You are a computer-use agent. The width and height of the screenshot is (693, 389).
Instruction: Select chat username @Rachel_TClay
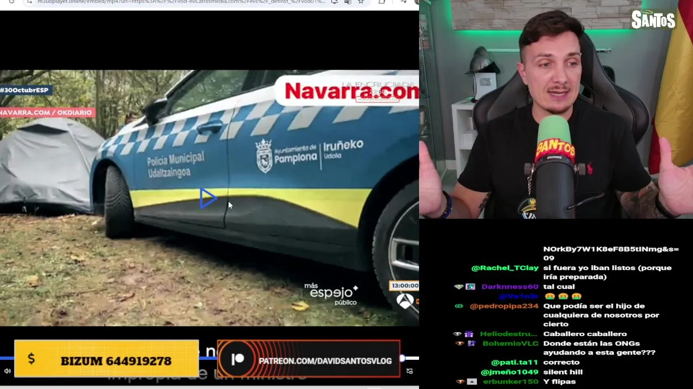point(505,268)
